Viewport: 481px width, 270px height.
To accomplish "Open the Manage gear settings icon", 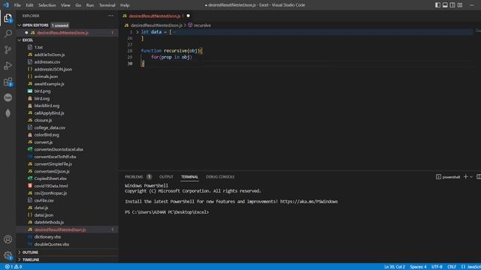I will (x=8, y=255).
